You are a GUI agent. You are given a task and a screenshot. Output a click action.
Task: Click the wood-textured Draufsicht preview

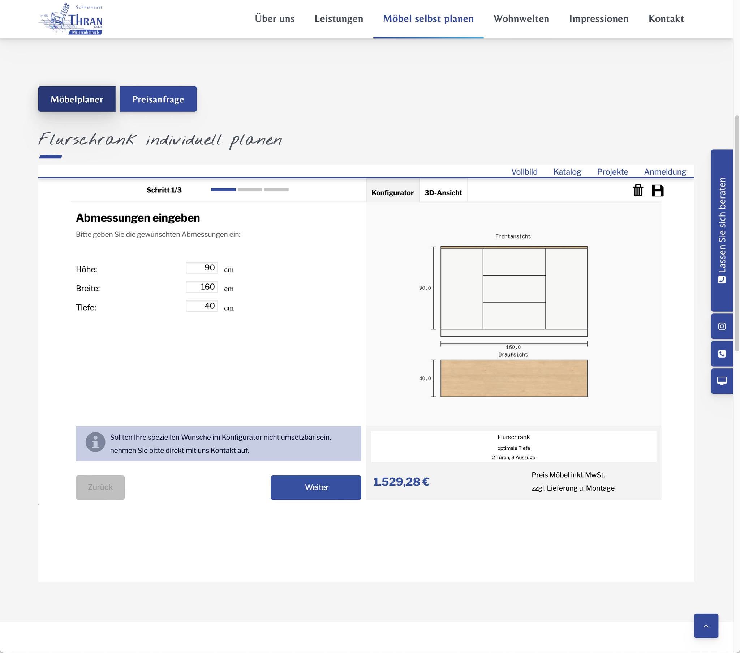[x=513, y=378]
